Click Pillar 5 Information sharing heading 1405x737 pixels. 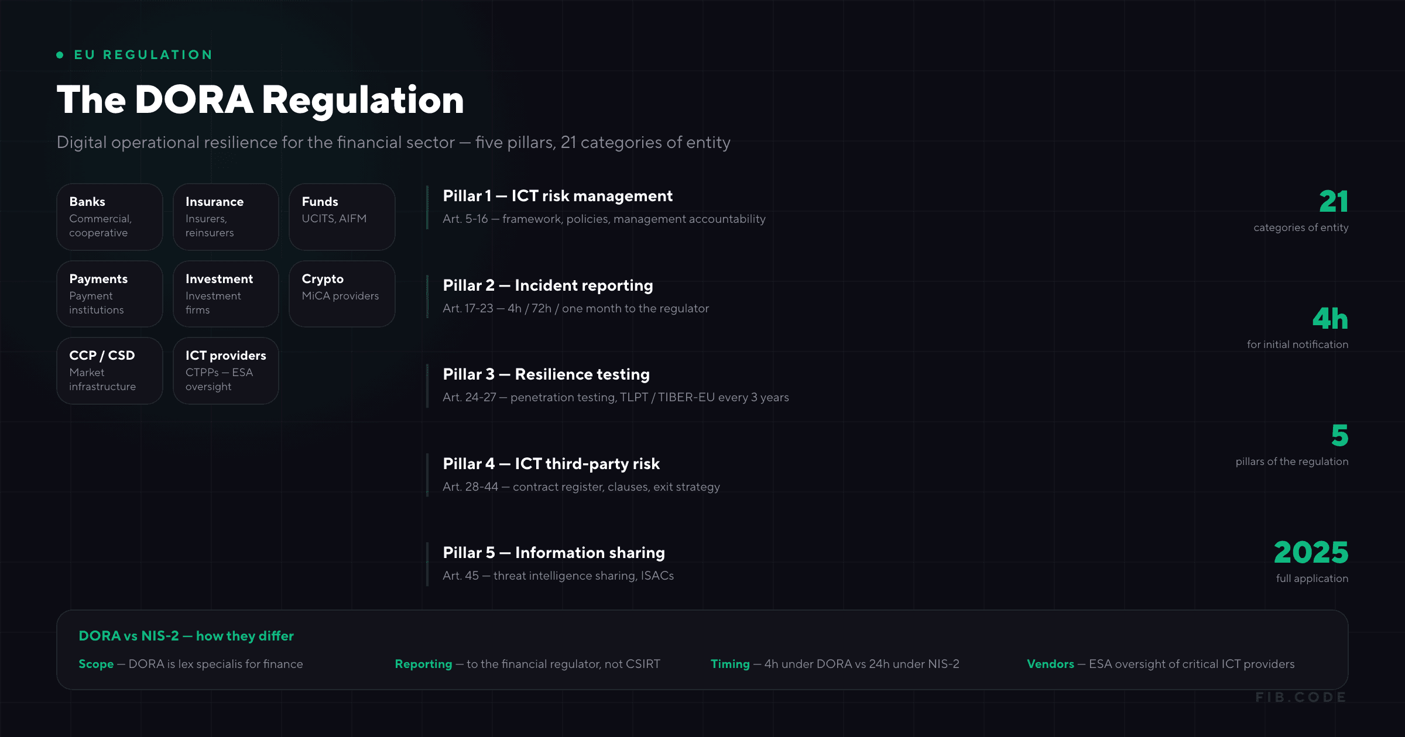(554, 553)
